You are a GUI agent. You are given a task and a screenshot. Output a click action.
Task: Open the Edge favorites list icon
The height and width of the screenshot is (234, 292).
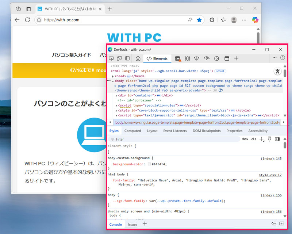click(223, 20)
